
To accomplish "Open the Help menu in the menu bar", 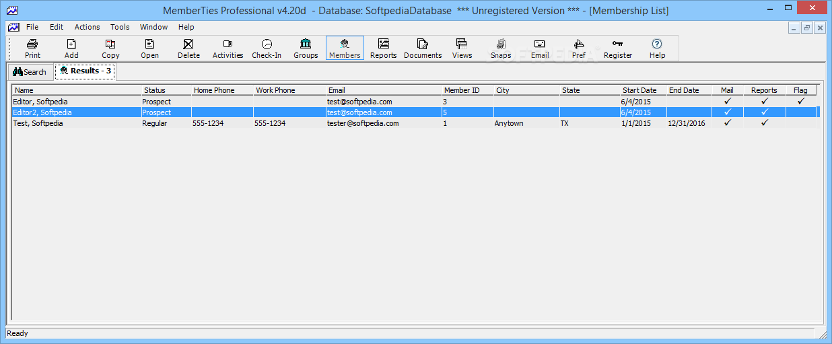I will [186, 27].
